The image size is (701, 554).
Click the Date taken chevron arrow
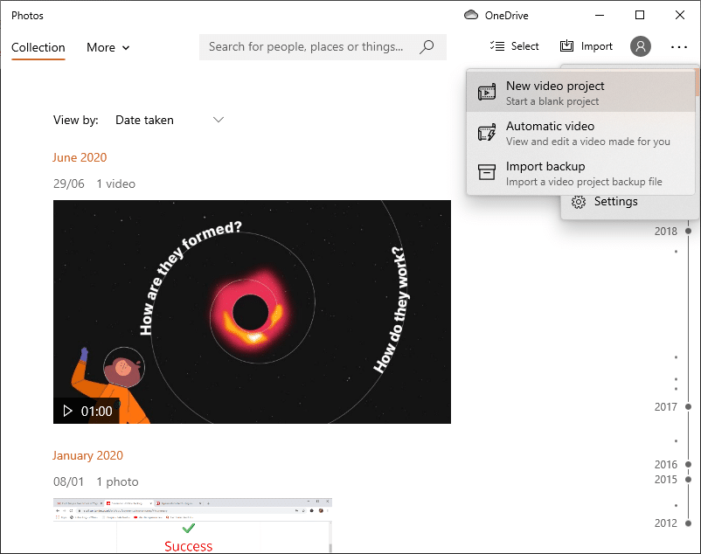219,120
